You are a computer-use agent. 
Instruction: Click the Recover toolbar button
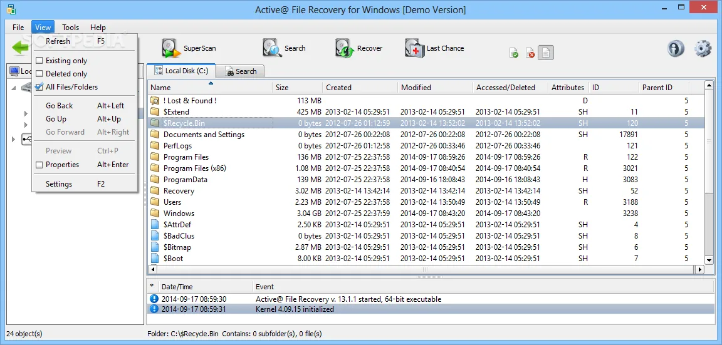click(358, 48)
